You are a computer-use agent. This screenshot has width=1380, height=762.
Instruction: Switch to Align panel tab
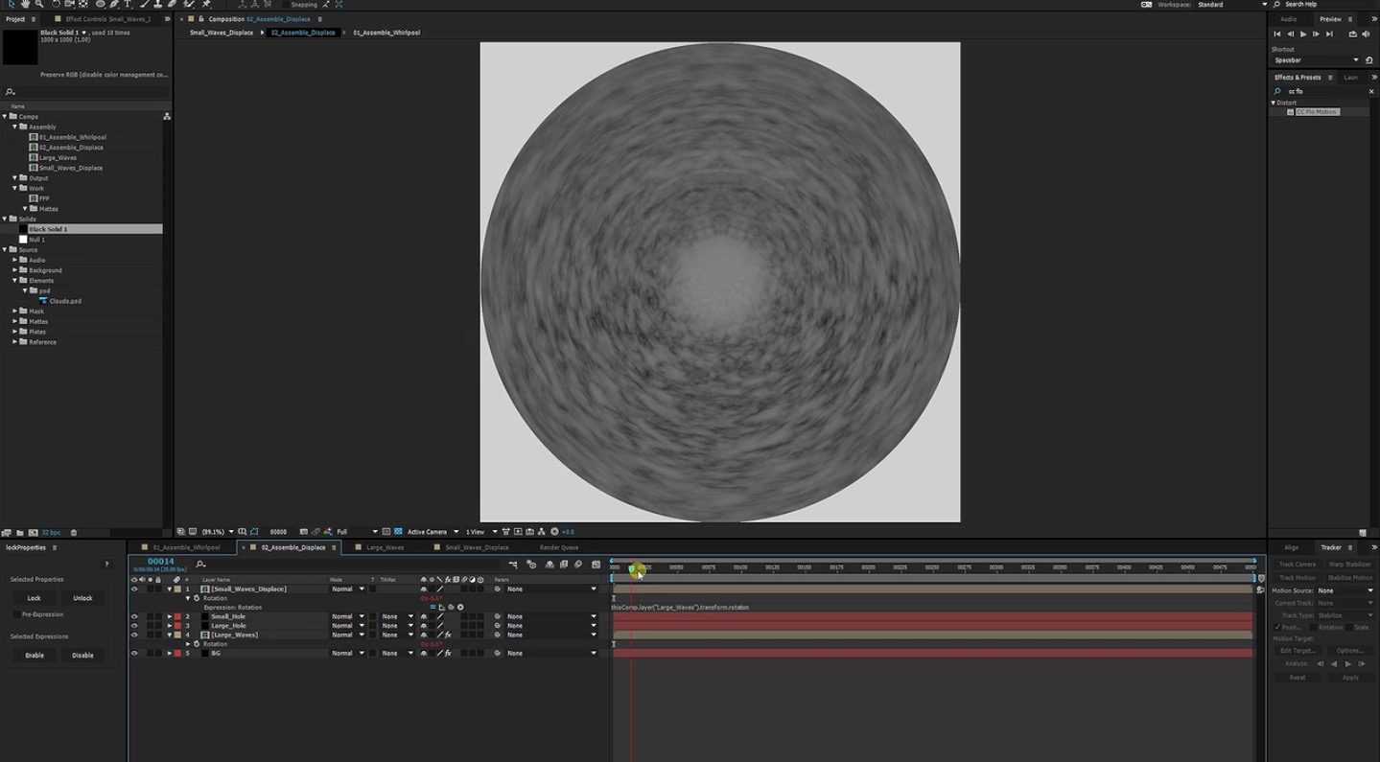(1292, 547)
